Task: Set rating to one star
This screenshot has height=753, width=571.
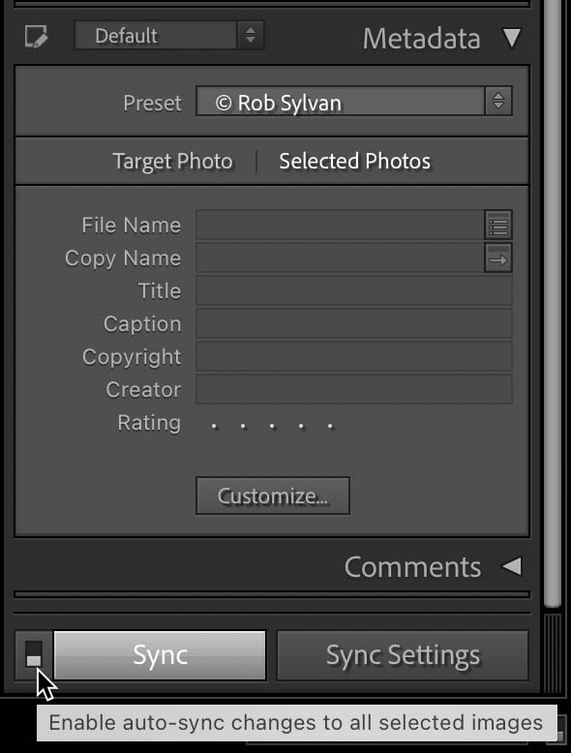Action: pos(214,426)
